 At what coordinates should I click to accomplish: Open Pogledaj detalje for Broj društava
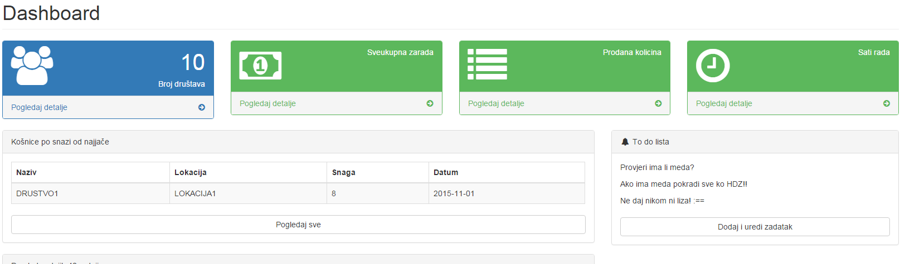pyautogui.click(x=39, y=107)
